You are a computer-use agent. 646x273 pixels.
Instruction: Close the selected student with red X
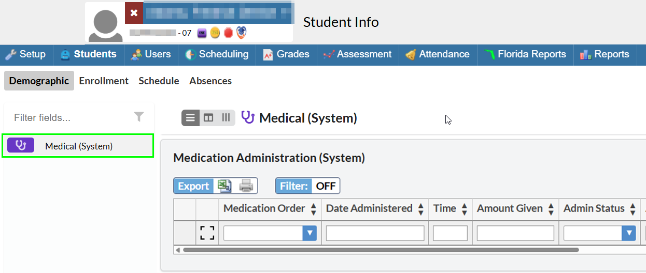click(134, 13)
